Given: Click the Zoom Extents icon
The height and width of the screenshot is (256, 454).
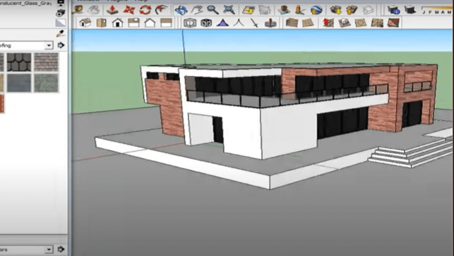Looking at the screenshot, I should pos(228,10).
